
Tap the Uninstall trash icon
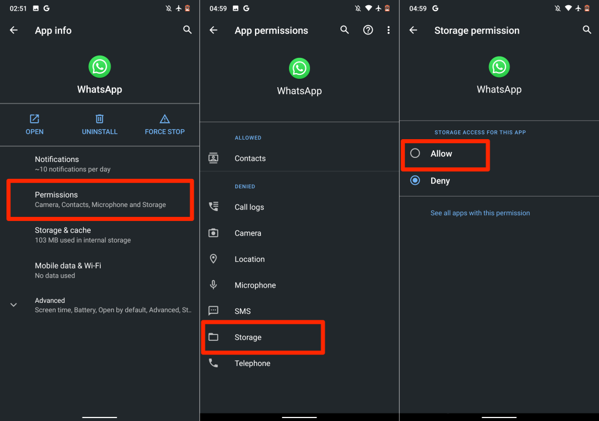pyautogui.click(x=99, y=119)
